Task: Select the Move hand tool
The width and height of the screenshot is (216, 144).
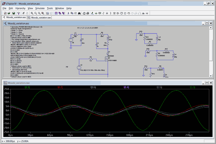Action: coord(122,14)
